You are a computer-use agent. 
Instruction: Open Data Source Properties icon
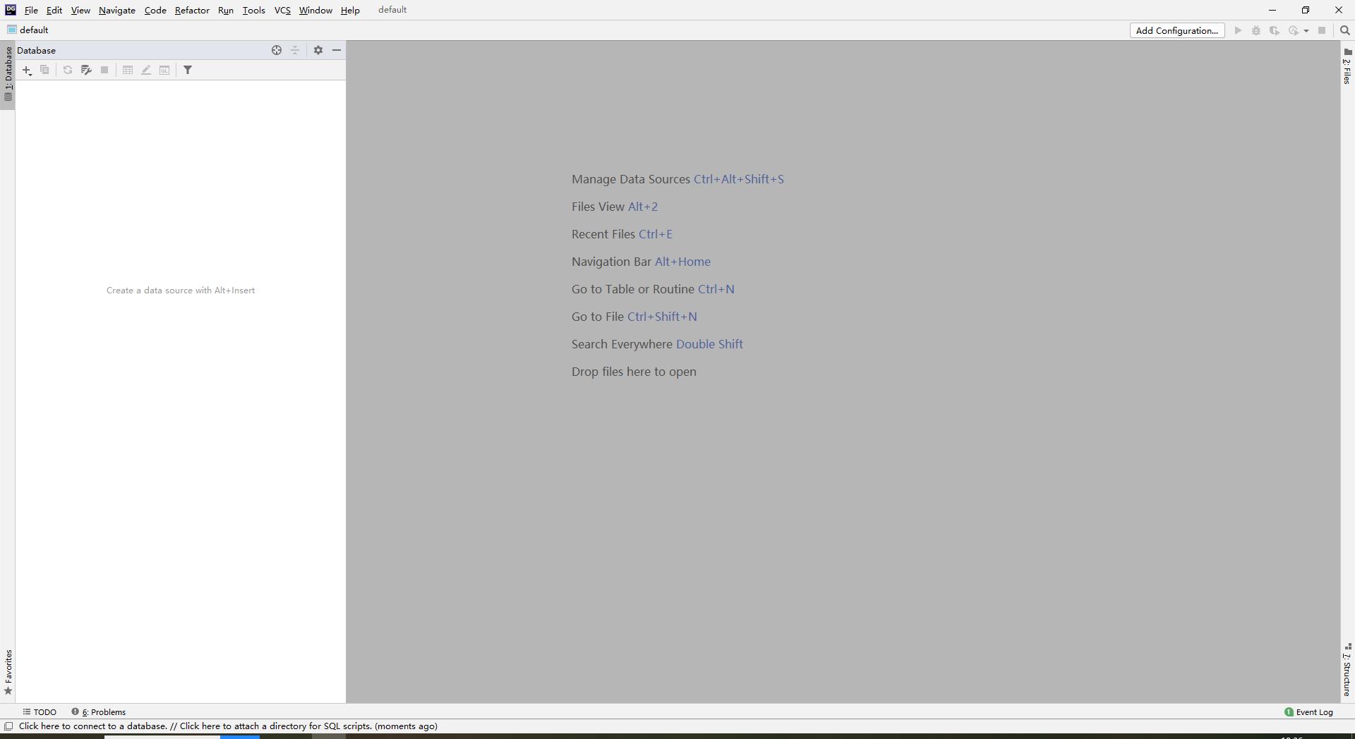(86, 70)
